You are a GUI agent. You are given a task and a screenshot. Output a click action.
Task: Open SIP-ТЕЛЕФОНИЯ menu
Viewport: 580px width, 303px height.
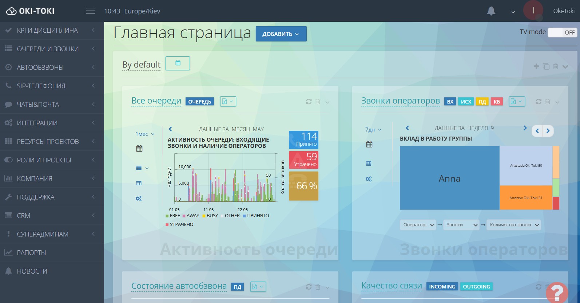pos(52,86)
